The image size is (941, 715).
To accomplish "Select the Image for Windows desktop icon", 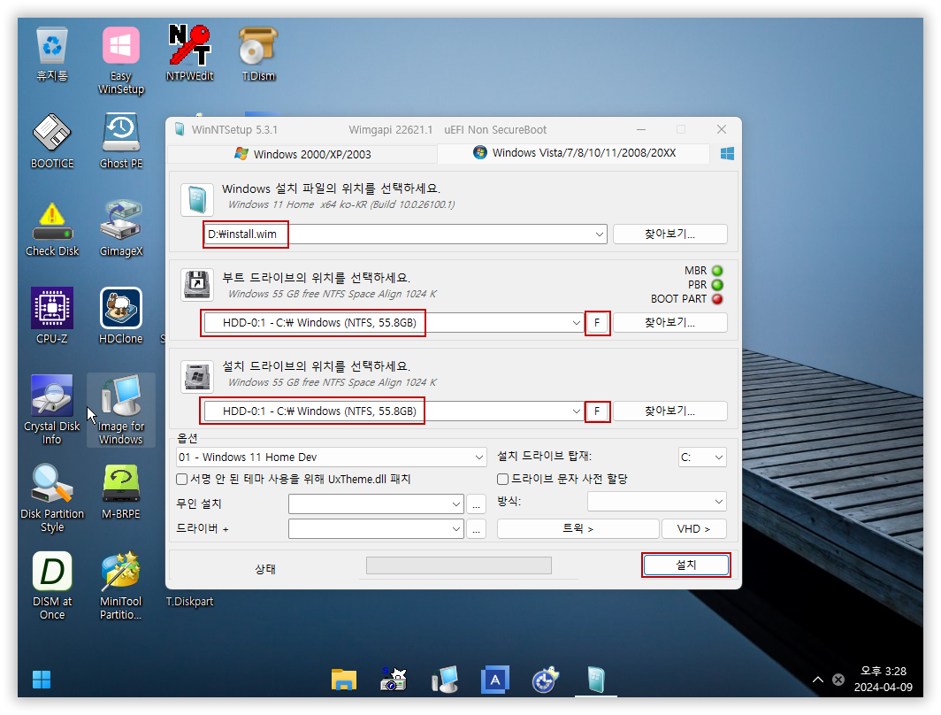I will pos(120,410).
